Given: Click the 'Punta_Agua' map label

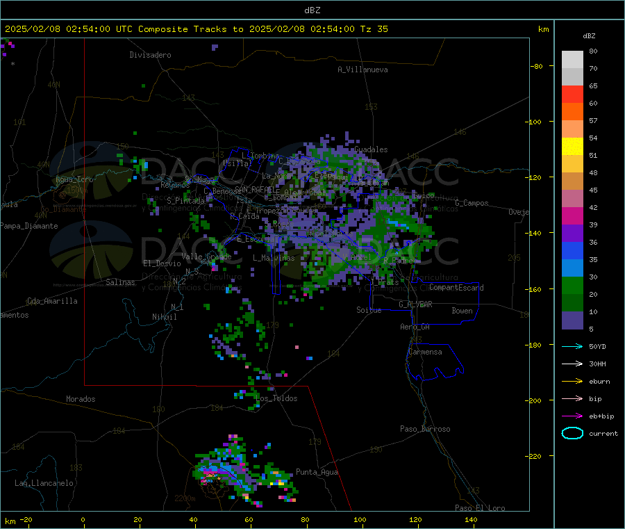Looking at the screenshot, I should (317, 472).
